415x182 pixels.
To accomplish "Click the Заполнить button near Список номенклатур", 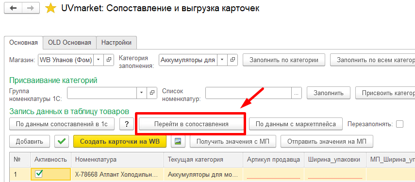I will tap(329, 93).
